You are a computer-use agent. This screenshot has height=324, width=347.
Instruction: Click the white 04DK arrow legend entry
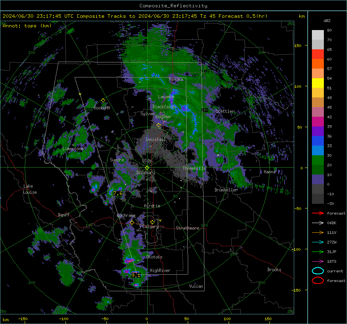point(318,223)
